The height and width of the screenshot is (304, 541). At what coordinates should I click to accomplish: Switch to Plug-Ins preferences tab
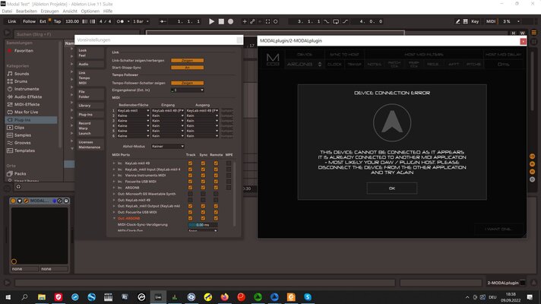click(x=90, y=115)
